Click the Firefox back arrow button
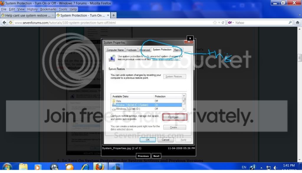This screenshot has height=173, width=302. (4, 22)
